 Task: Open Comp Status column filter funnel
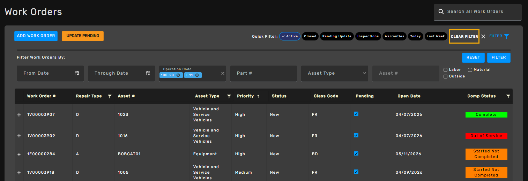(508, 96)
